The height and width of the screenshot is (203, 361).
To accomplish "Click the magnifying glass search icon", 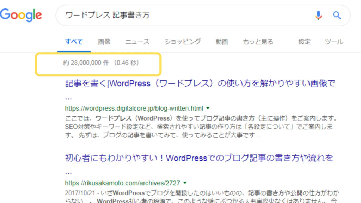I will pyautogui.click(x=337, y=16).
